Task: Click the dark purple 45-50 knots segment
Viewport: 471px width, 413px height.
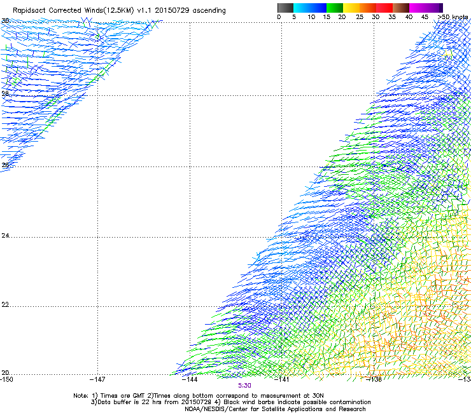Action: [x=434, y=8]
